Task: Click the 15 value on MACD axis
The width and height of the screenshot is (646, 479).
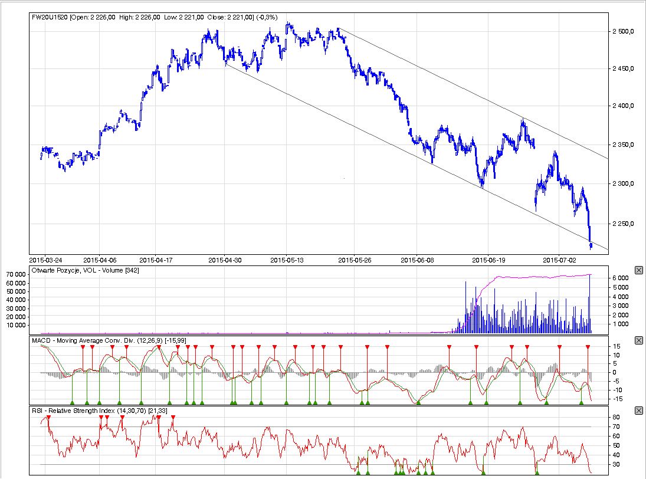Action: 617,346
